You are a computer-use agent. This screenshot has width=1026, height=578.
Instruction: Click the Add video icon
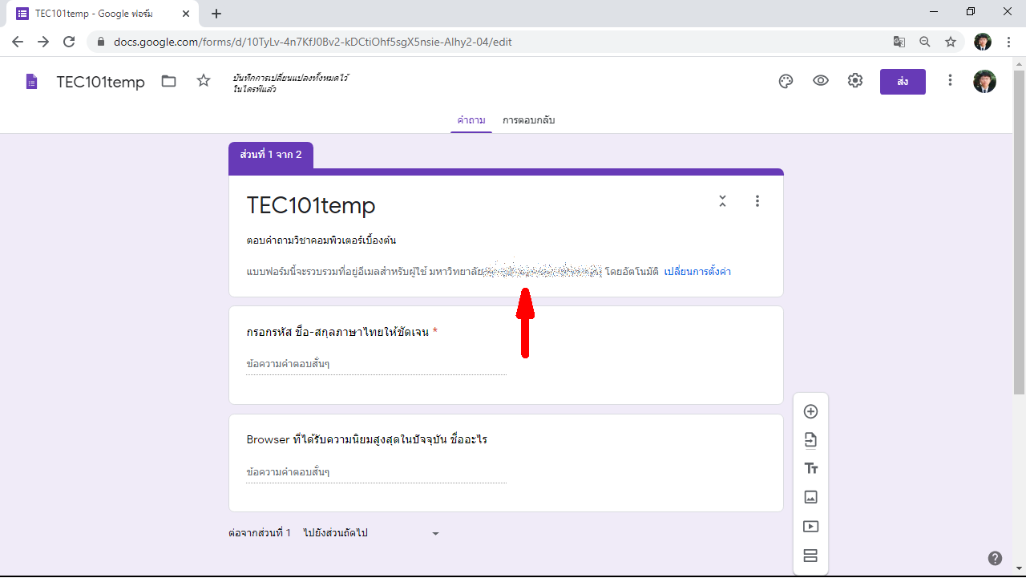810,527
